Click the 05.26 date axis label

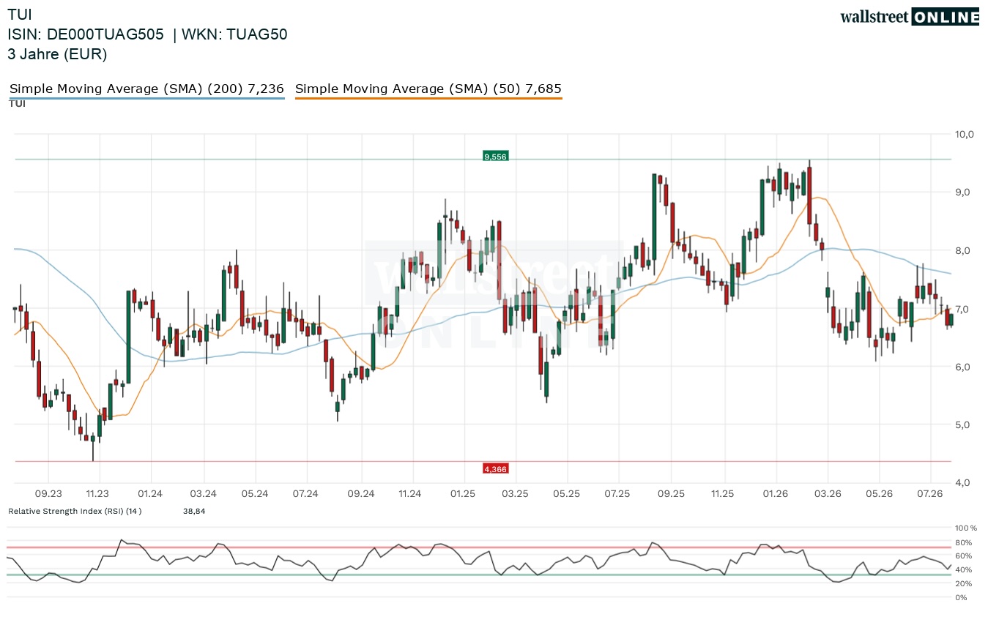(x=879, y=494)
